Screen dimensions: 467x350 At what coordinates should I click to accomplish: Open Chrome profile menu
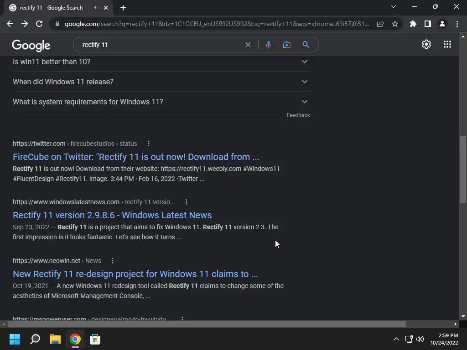click(442, 24)
